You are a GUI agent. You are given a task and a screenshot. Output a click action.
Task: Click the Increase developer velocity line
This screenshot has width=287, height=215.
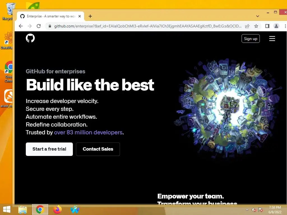(62, 101)
